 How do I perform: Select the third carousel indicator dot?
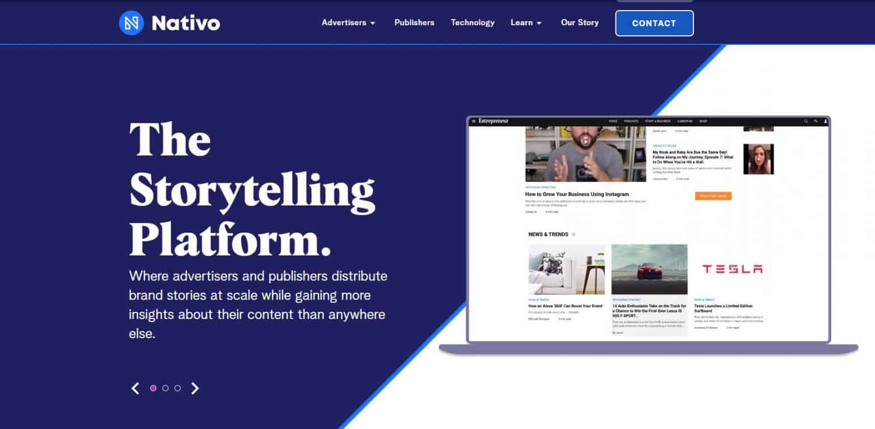click(178, 388)
